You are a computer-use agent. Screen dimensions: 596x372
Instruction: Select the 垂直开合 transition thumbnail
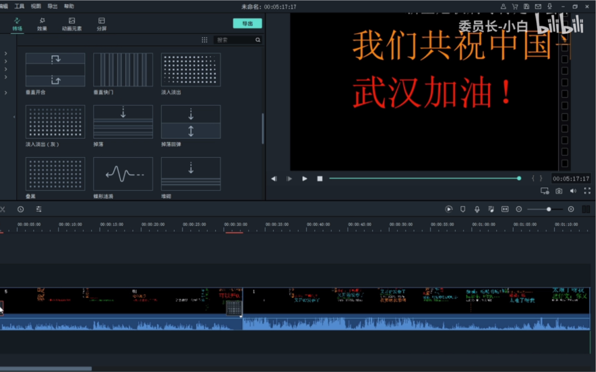tap(55, 70)
